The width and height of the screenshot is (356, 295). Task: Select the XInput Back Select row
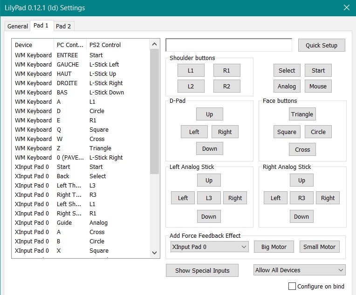click(x=81, y=176)
